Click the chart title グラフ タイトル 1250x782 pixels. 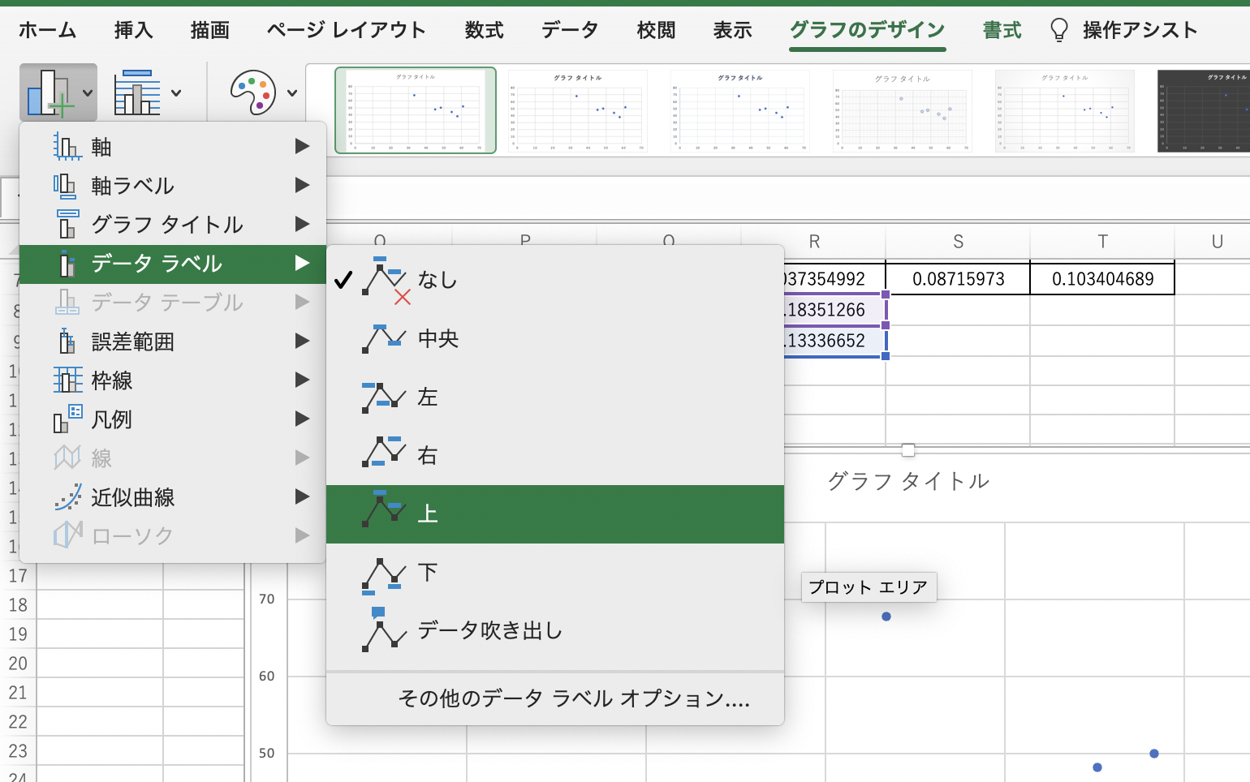908,481
